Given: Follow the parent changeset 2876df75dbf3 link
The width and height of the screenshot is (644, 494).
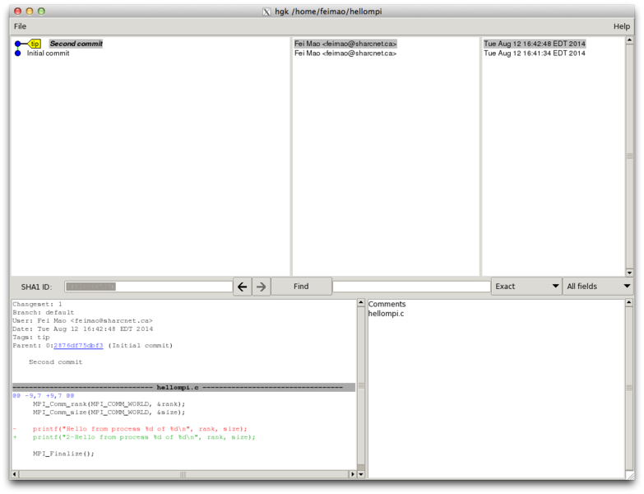Looking at the screenshot, I should point(78,346).
